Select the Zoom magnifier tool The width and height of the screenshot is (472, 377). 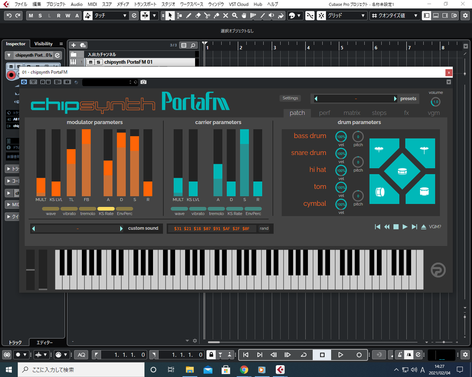coord(235,16)
